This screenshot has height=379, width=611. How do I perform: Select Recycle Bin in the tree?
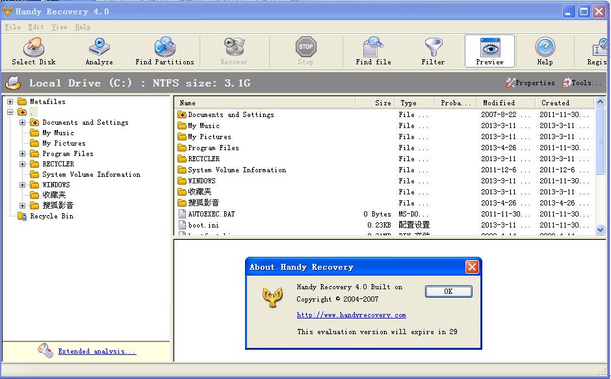pos(51,216)
